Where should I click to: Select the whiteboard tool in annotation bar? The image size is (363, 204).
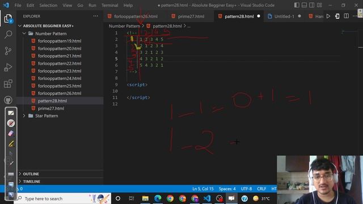11,113
